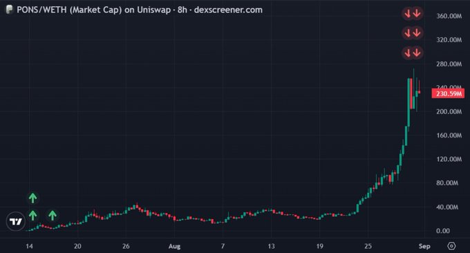Click the 13 date axis label

coord(271,246)
